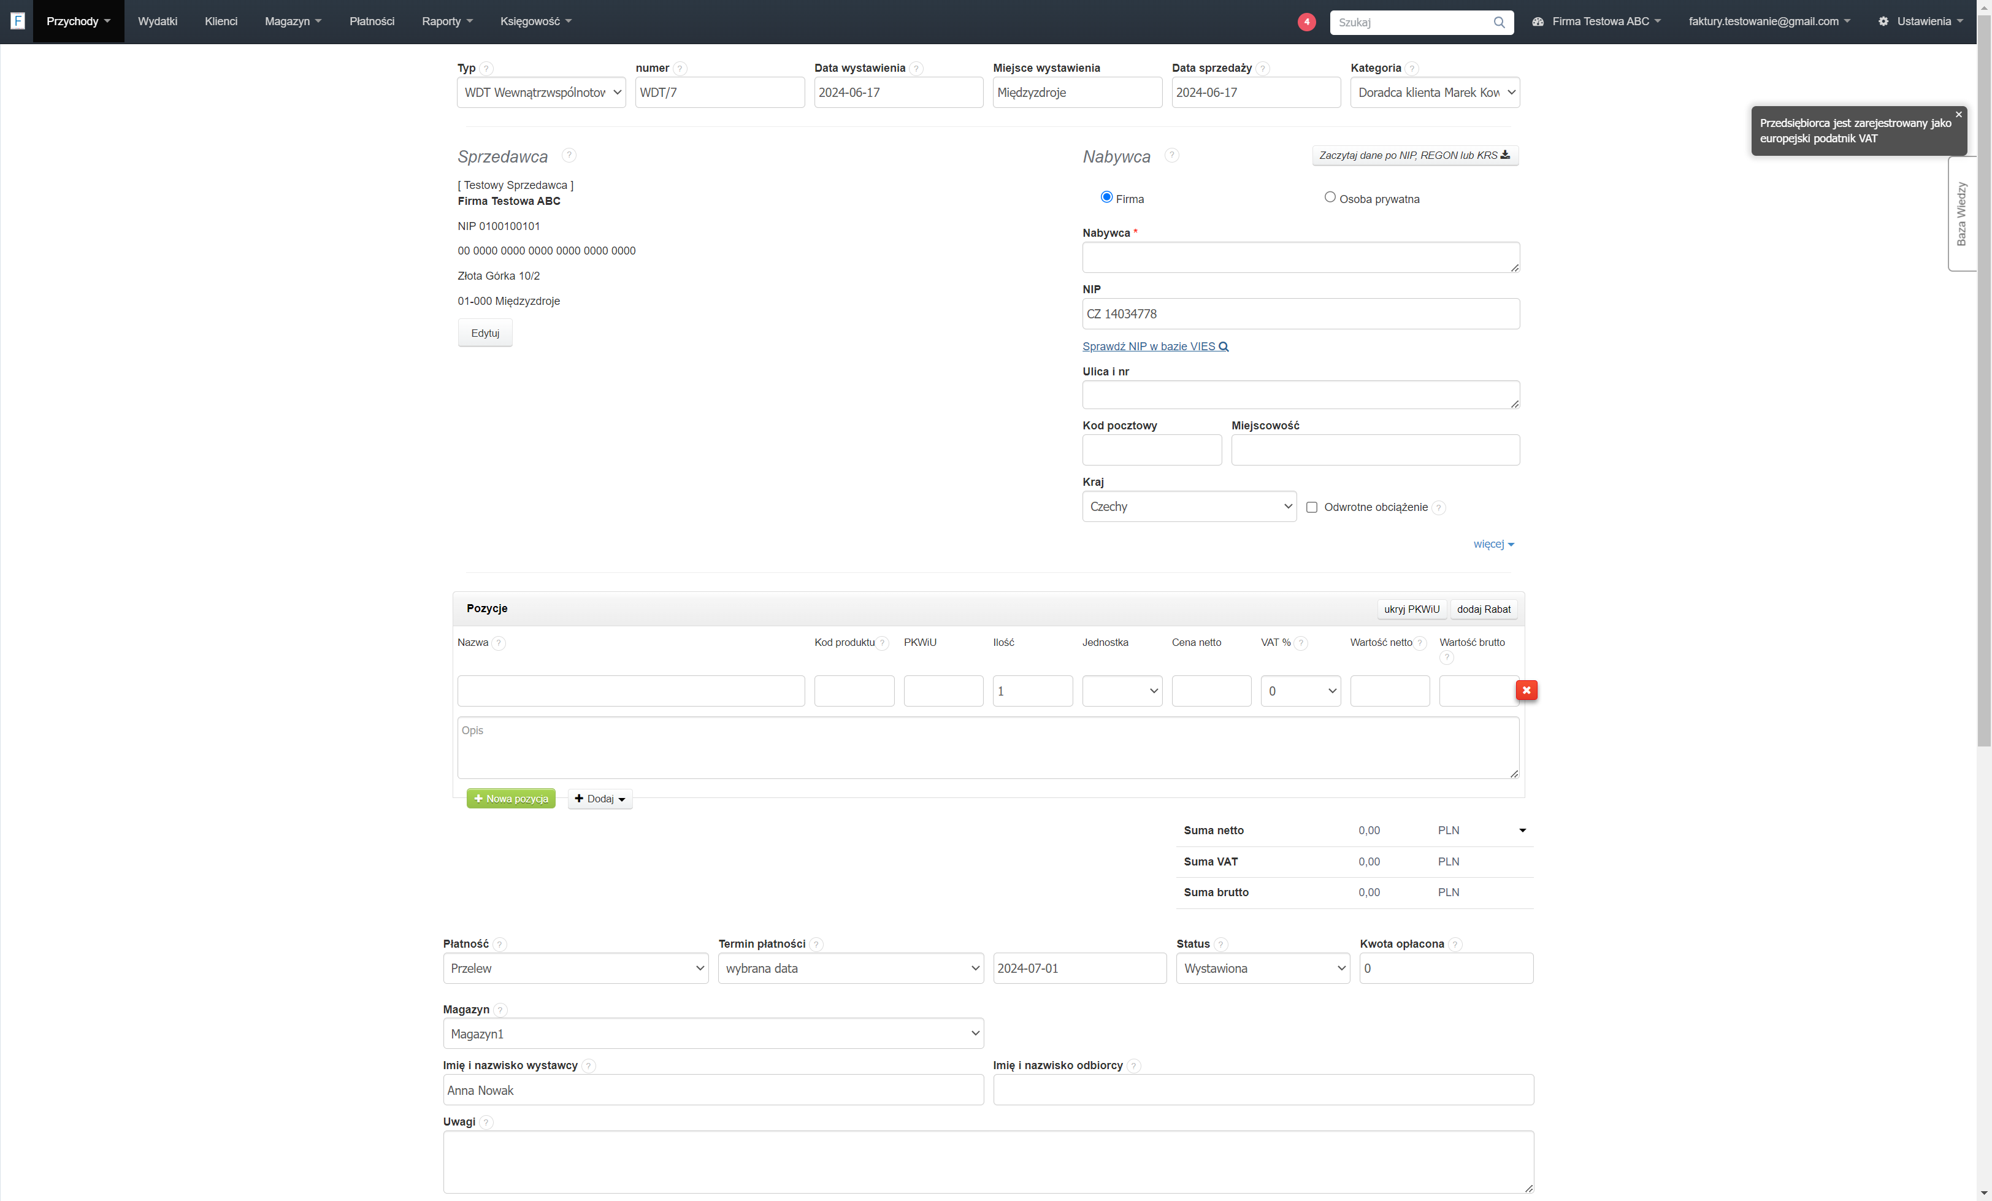This screenshot has width=1992, height=1201.
Task: Open the Magazyn top menu
Action: (293, 21)
